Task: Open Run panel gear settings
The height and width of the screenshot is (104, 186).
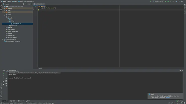Action: pyautogui.click(x=180, y=70)
